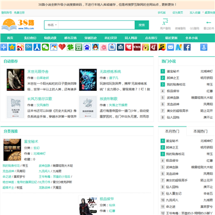Image resolution: width=215 pixels, height=215 pixels.
Task: Open the 都市言情 category menu
Action: 70,38
